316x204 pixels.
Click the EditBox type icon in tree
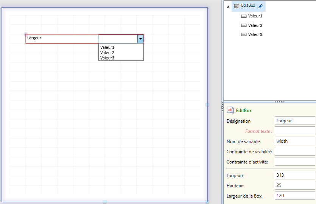point(237,6)
